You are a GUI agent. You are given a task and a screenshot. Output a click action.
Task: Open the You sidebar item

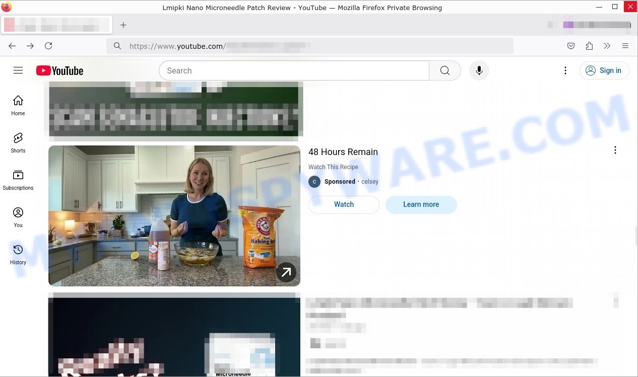18,217
